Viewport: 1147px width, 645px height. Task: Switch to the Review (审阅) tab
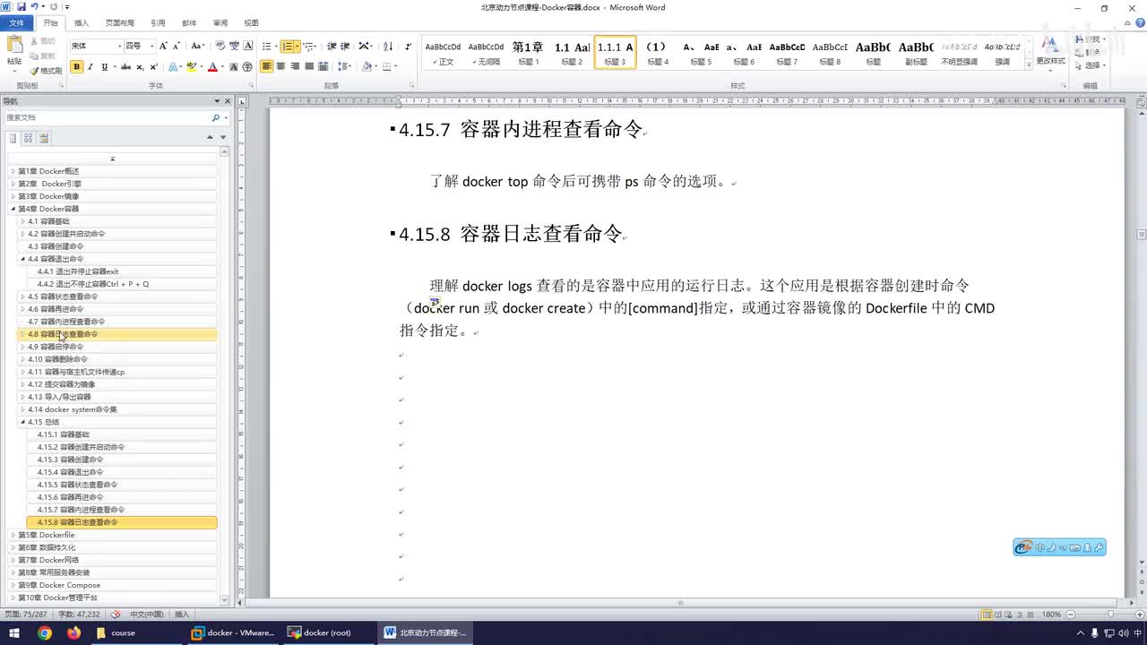click(x=220, y=23)
